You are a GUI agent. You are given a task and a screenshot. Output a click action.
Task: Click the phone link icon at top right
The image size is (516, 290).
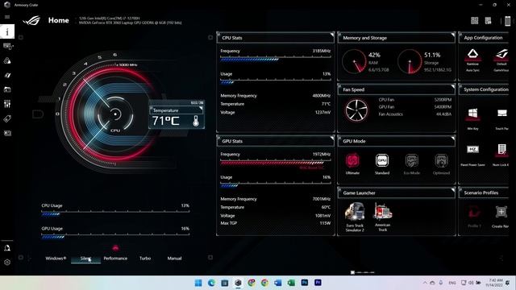click(x=507, y=21)
